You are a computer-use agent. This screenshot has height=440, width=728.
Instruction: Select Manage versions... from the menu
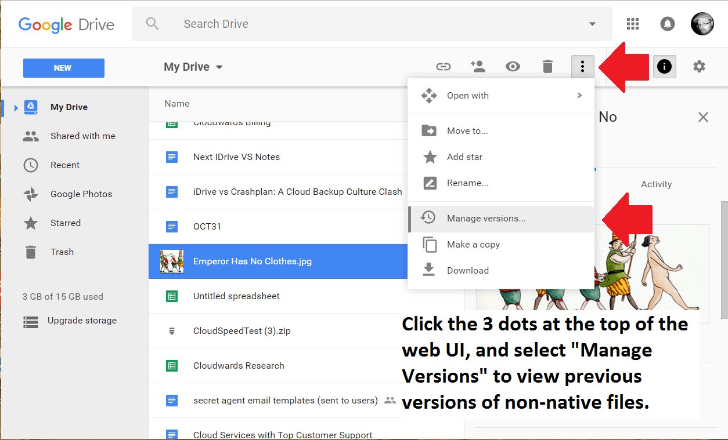pyautogui.click(x=501, y=219)
